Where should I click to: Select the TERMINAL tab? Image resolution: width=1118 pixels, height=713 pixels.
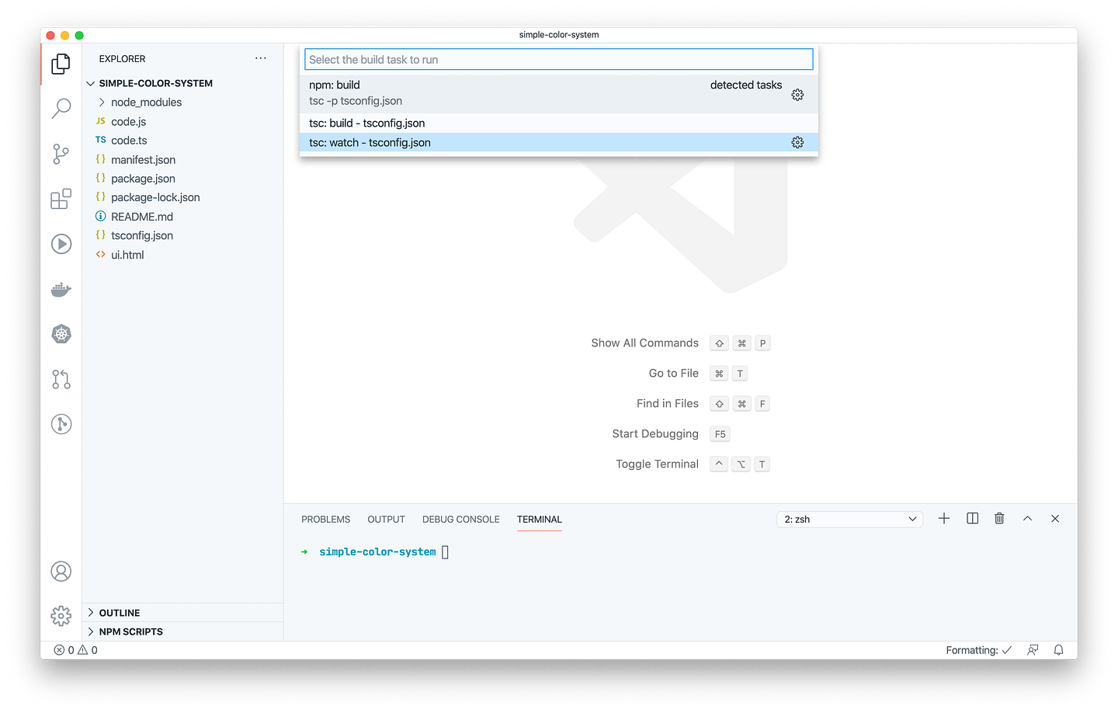click(x=540, y=520)
